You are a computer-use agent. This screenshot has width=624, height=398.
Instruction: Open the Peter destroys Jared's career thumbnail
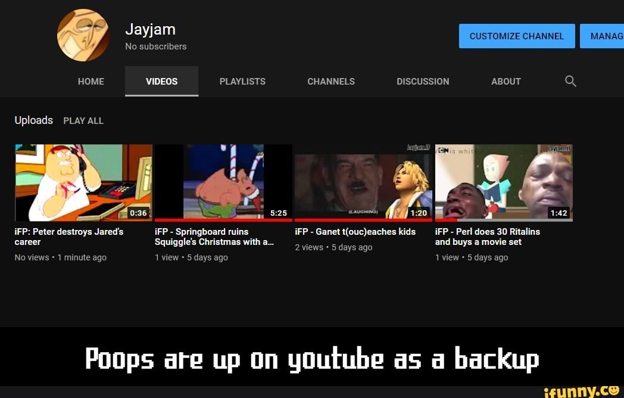pyautogui.click(x=83, y=182)
